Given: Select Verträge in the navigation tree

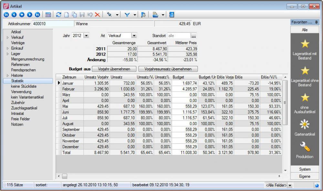Looking at the screenshot, I should click(x=18, y=43).
